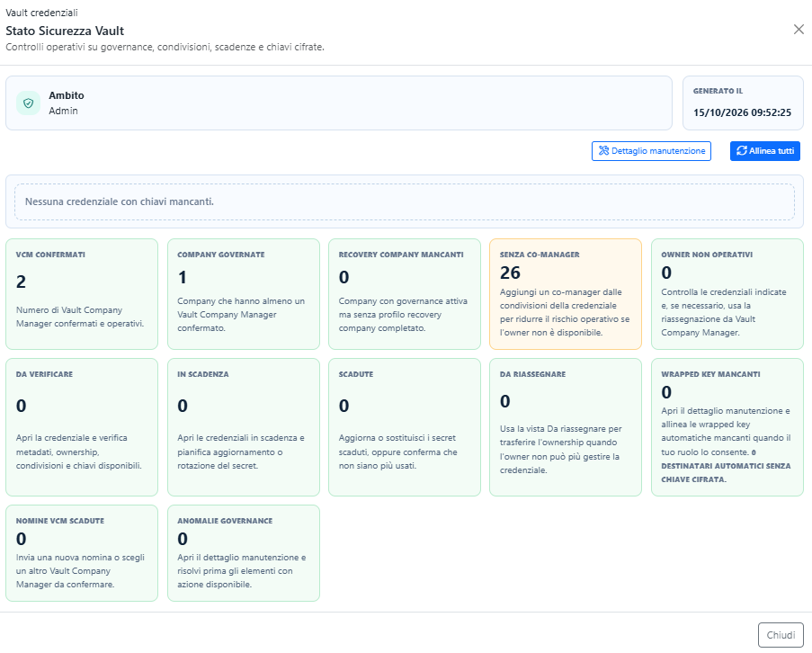This screenshot has width=812, height=653.
Task: Select the Scadute card
Action: [x=405, y=427]
